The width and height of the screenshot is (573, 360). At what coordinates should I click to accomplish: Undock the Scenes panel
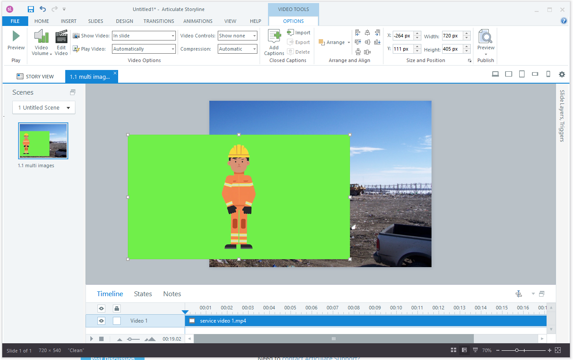tap(73, 92)
